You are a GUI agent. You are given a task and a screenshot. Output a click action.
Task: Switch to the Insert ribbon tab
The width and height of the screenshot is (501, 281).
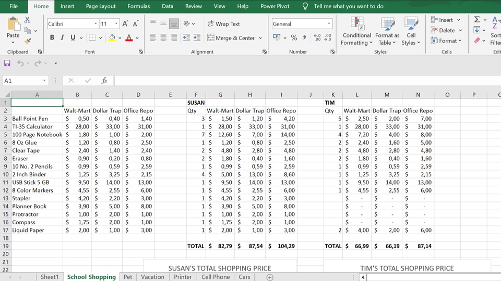pyautogui.click(x=67, y=6)
